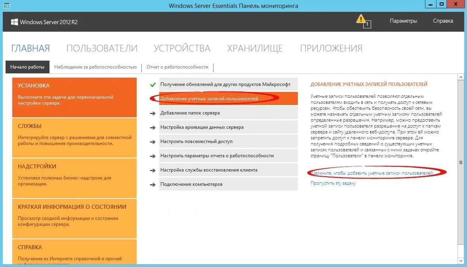Click scrollbar up arrow
Viewport: 467px width, 267px height.
(461, 77)
